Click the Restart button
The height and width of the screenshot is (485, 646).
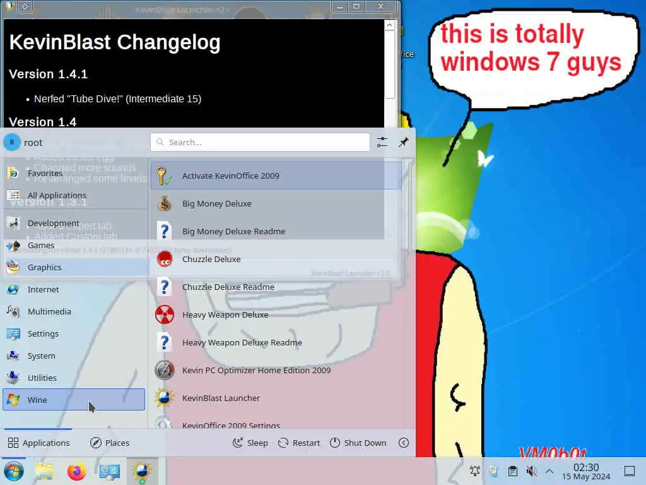(x=299, y=443)
